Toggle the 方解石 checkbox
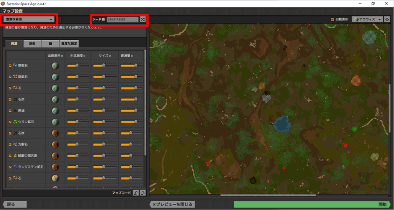394x210 pixels. point(10,145)
